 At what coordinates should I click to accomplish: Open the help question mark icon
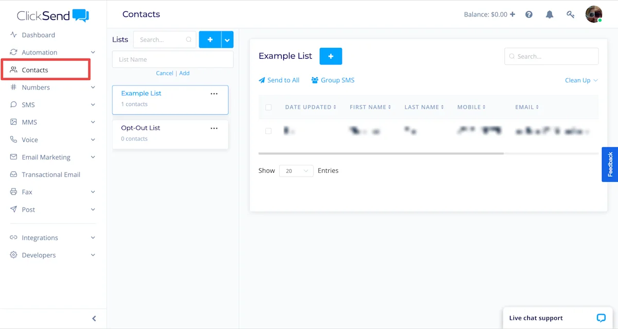(x=529, y=14)
